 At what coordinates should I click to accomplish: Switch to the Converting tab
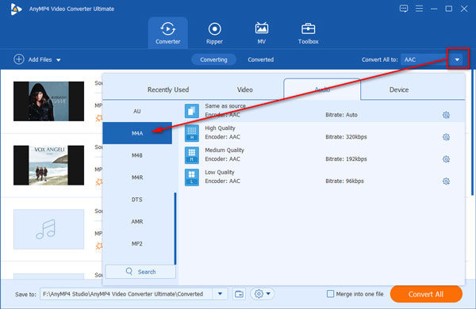(x=213, y=59)
